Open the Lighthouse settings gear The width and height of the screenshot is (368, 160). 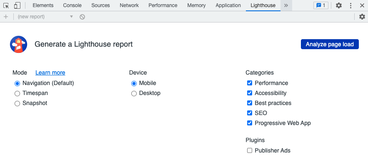[362, 17]
